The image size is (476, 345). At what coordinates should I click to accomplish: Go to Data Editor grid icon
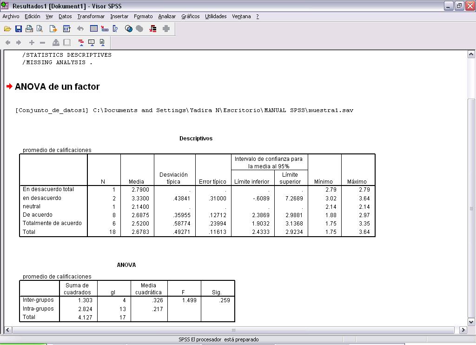point(94,29)
